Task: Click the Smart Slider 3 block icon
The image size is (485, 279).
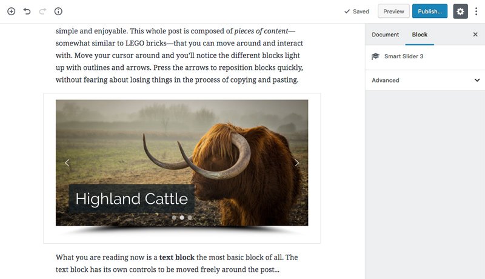Action: 375,56
